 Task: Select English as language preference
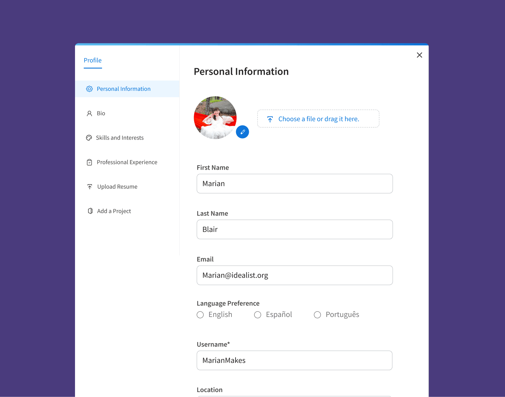pyautogui.click(x=200, y=315)
